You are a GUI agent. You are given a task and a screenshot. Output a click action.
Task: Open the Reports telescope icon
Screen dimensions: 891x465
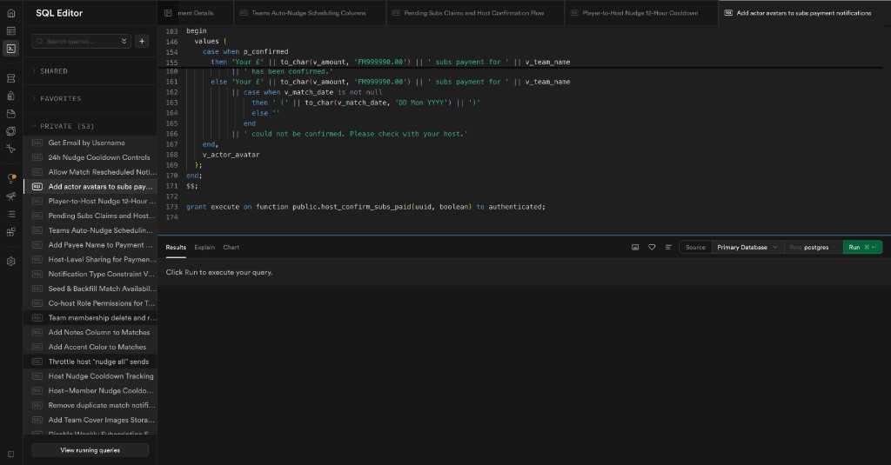[10, 196]
